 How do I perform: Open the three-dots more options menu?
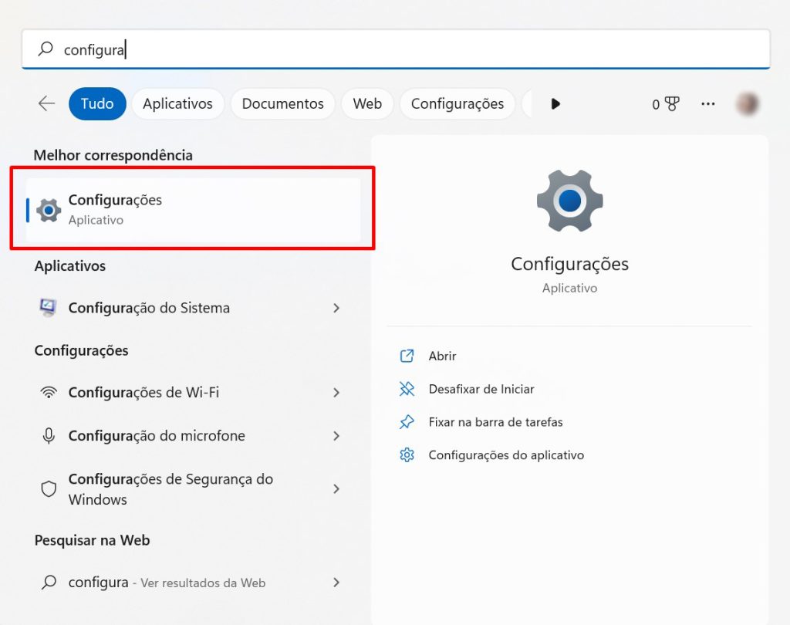point(707,104)
